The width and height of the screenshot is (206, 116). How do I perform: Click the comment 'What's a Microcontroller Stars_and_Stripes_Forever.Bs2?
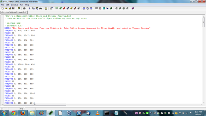tap(38, 16)
